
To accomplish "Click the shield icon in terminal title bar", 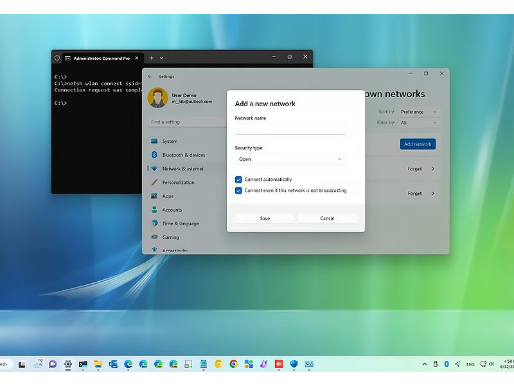I will 57,58.
